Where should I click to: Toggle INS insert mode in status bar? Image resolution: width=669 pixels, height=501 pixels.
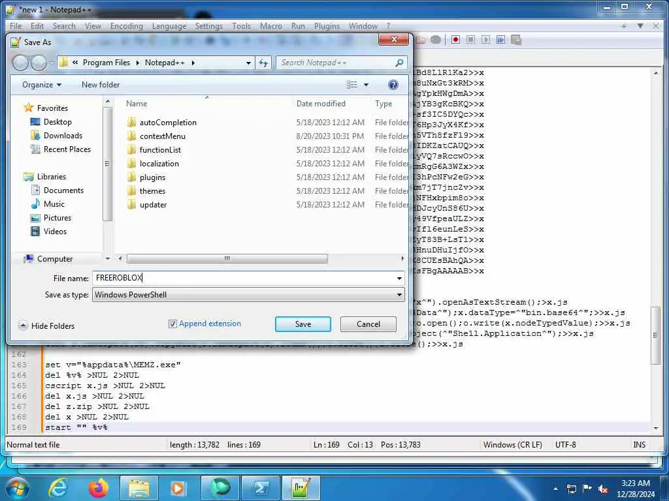(x=639, y=444)
